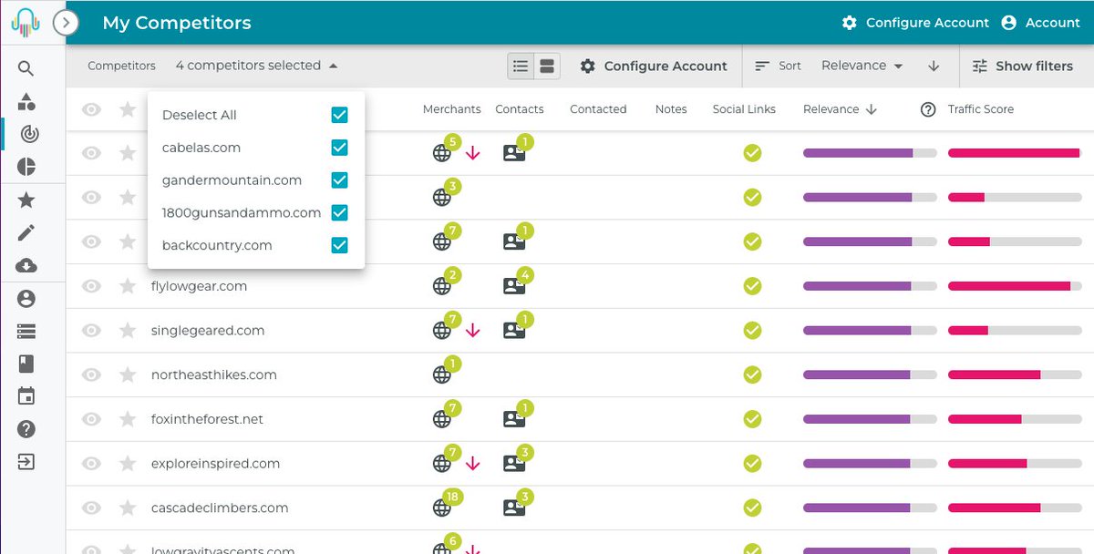The height and width of the screenshot is (554, 1094).
Task: Open the shapes category icon in sidebar
Action: (x=26, y=101)
